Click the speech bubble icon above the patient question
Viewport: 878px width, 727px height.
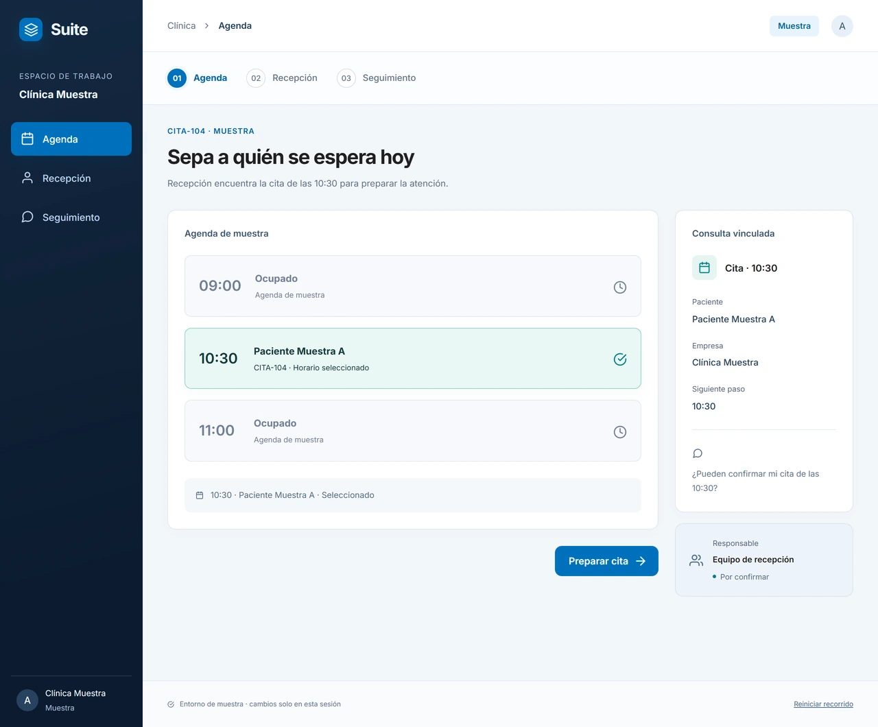[x=698, y=453]
